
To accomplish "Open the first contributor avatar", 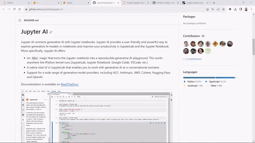I will tap(186, 44).
